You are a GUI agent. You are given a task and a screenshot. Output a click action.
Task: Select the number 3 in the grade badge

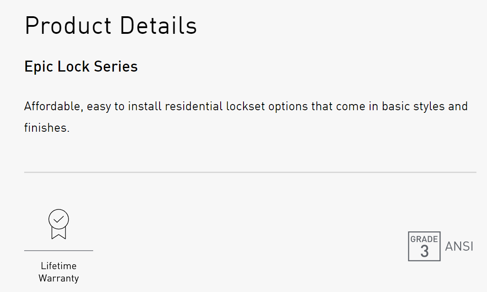pyautogui.click(x=424, y=252)
